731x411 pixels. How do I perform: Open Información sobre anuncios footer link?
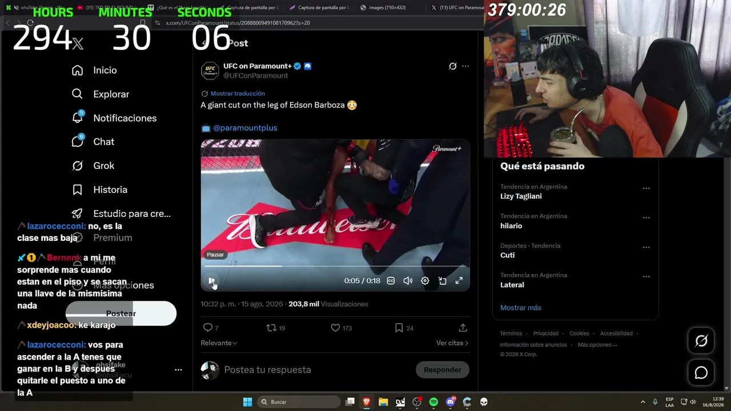coord(533,345)
